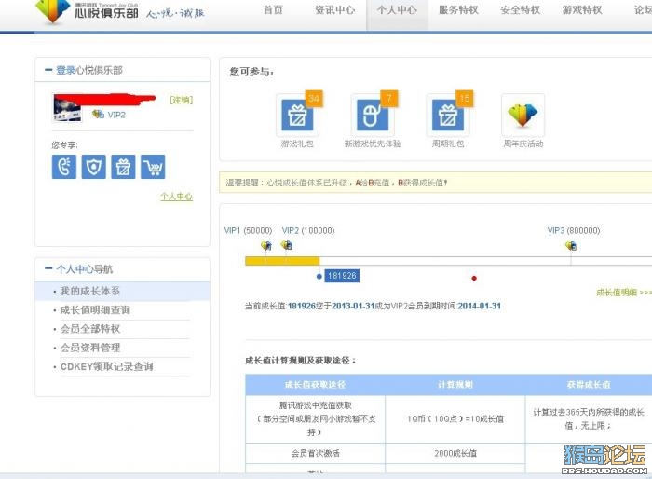
Task: Click the 心悦俱乐部 diamond logo
Action: 52,10
